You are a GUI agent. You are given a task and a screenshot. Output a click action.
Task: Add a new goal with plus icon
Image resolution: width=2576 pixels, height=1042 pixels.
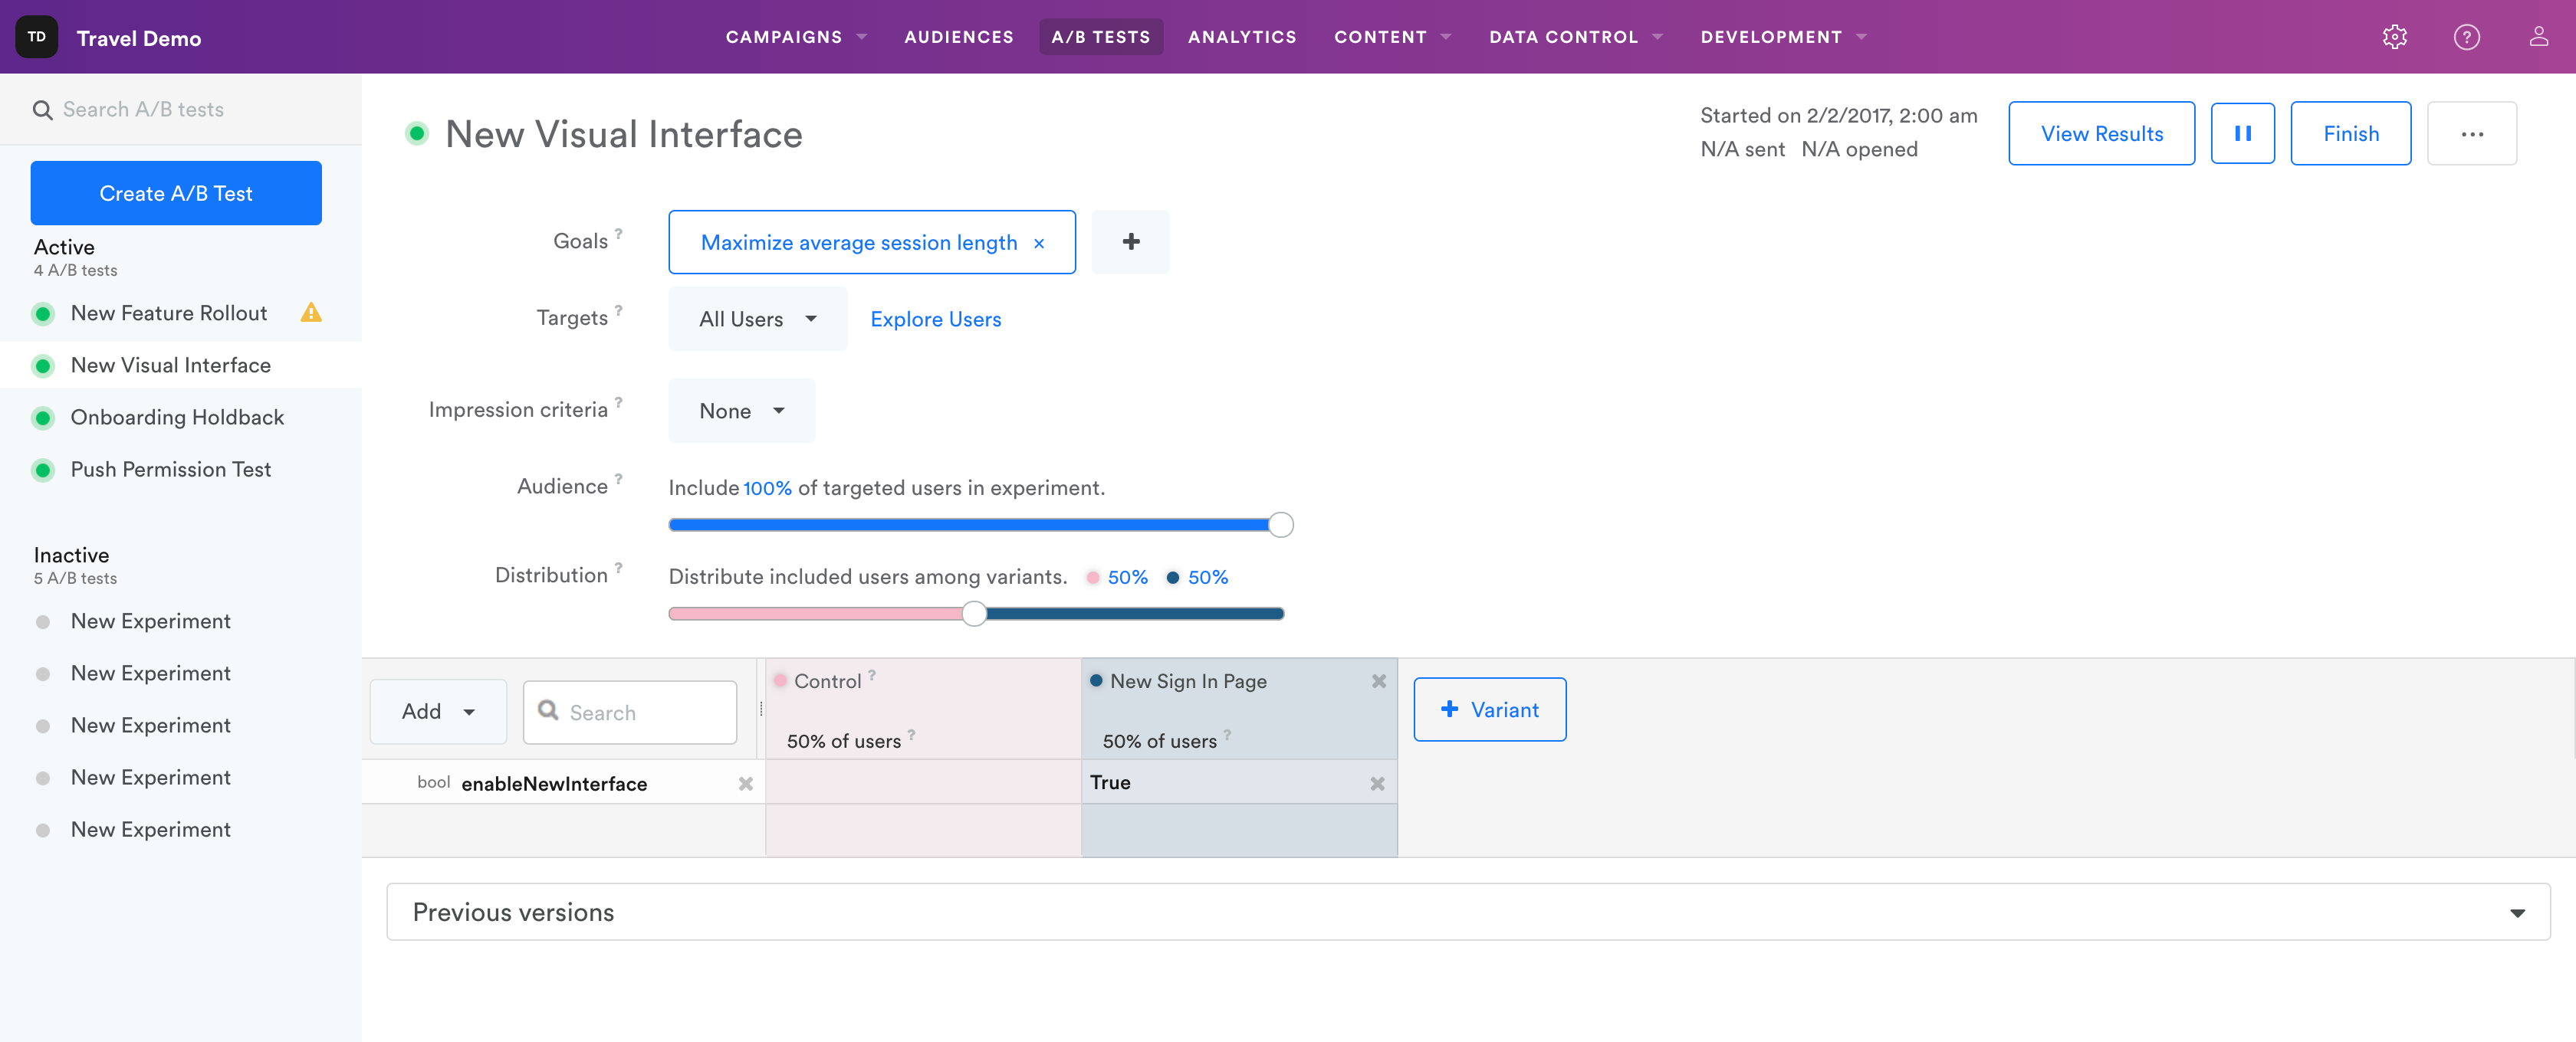[1130, 242]
